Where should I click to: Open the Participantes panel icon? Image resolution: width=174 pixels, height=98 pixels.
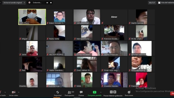click(69, 92)
